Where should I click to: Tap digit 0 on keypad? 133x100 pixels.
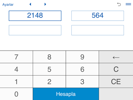click(x=16, y=94)
